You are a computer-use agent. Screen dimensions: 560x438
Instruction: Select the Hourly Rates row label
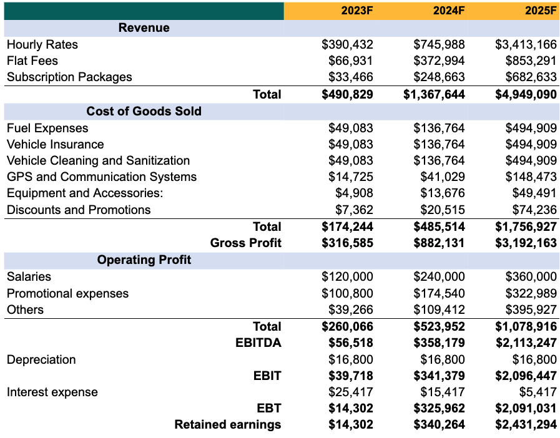(x=42, y=45)
